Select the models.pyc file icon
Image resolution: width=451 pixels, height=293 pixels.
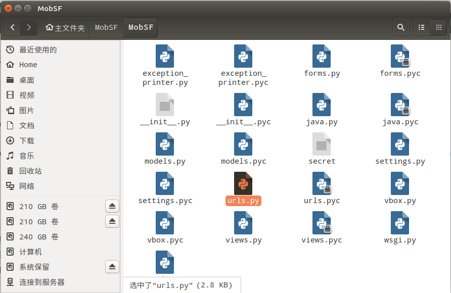coord(243,144)
